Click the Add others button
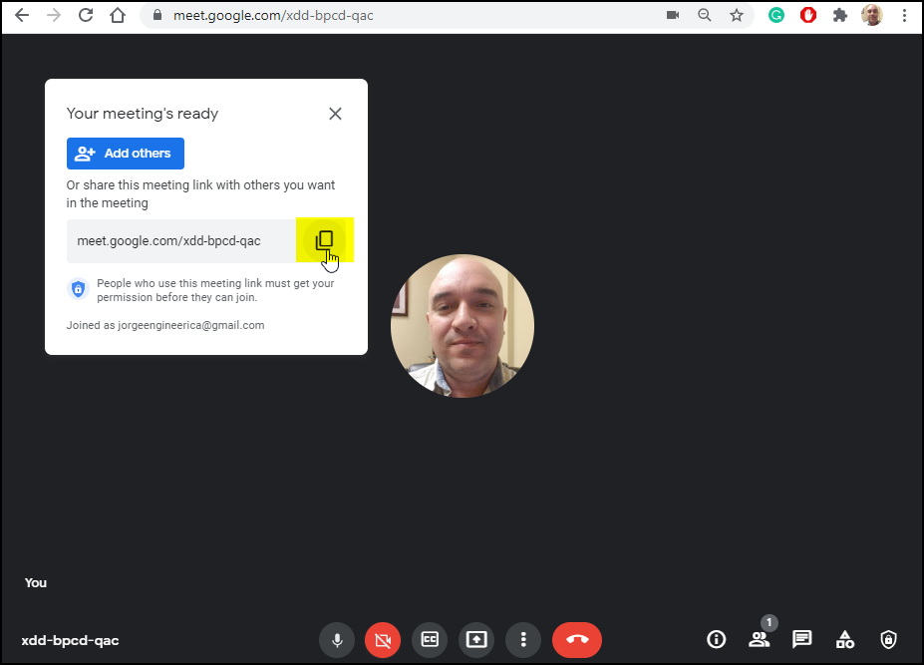 tap(126, 154)
